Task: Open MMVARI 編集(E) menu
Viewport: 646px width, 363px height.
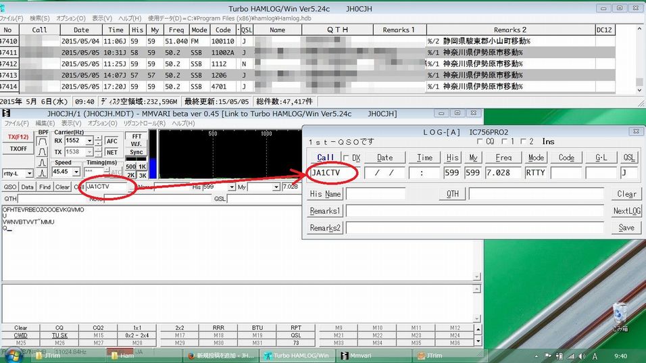Action: point(45,123)
